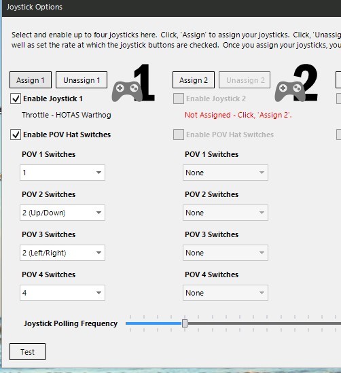Click the Unassign 2 button
341x373 pixels.
click(245, 80)
